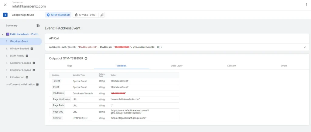
Task: Collapse the Fatih Karadeniz page tree
Action: pos(2,34)
